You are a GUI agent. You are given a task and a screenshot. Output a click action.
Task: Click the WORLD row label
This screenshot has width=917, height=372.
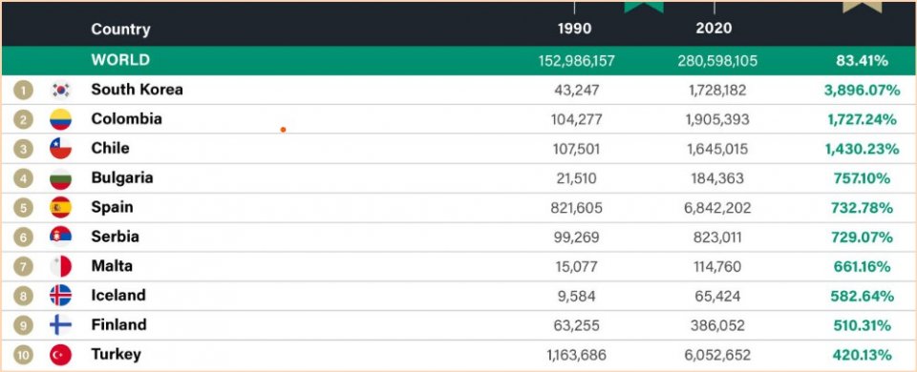pyautogui.click(x=120, y=59)
